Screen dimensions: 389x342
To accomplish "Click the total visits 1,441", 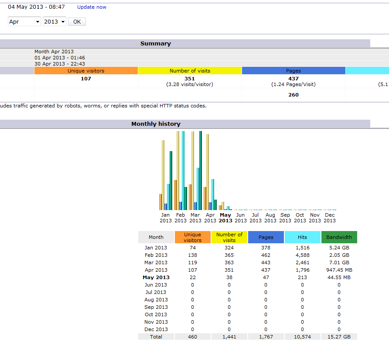I will (229, 337).
